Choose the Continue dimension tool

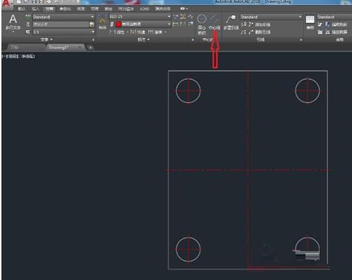[x=155, y=32]
